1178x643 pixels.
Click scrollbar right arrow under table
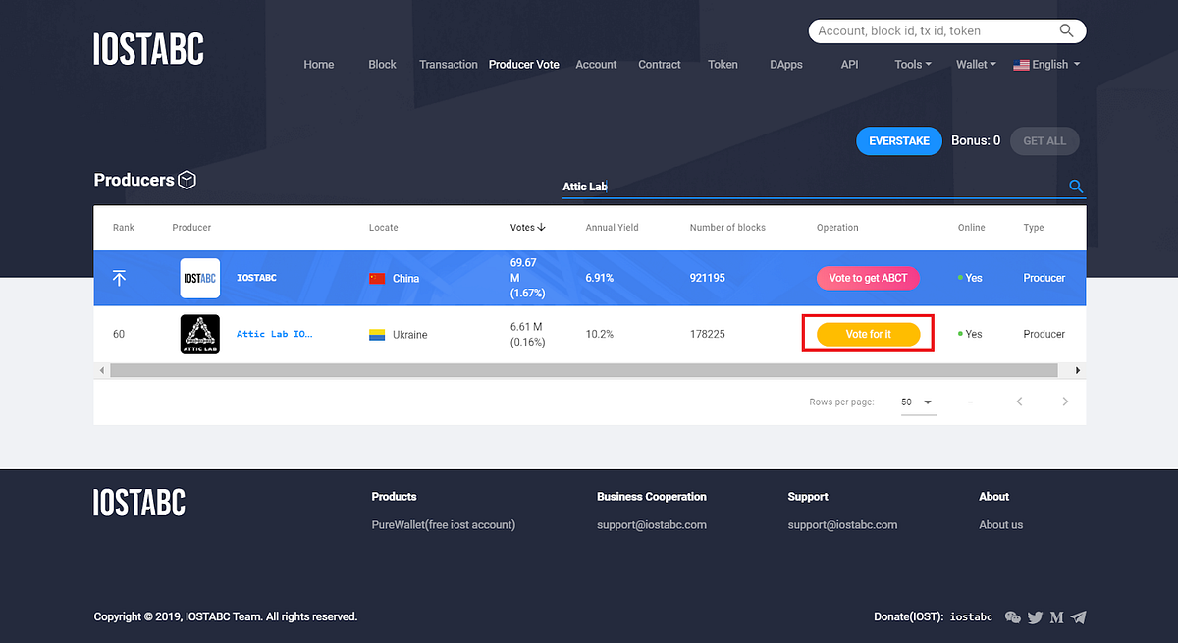click(x=1078, y=371)
